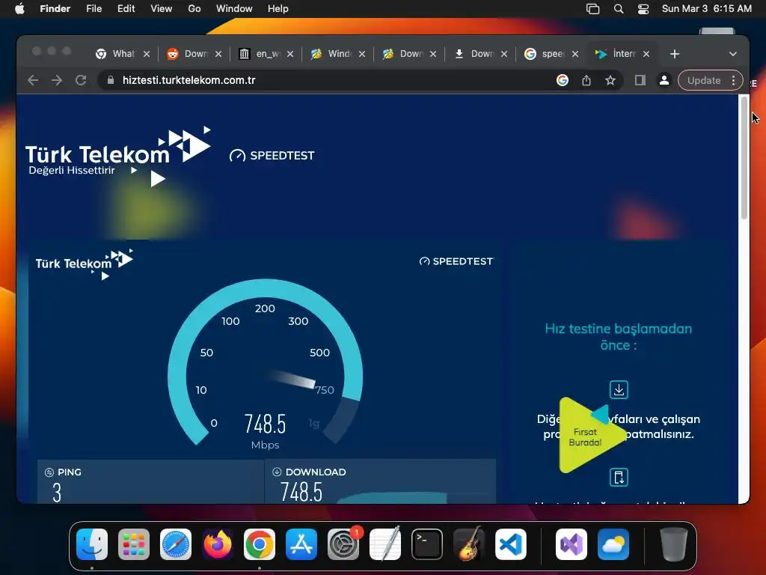The image size is (766, 575).
Task: Open a new tab with the plus button
Action: pos(675,54)
